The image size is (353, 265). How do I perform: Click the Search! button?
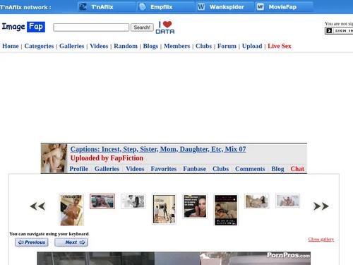point(142,28)
